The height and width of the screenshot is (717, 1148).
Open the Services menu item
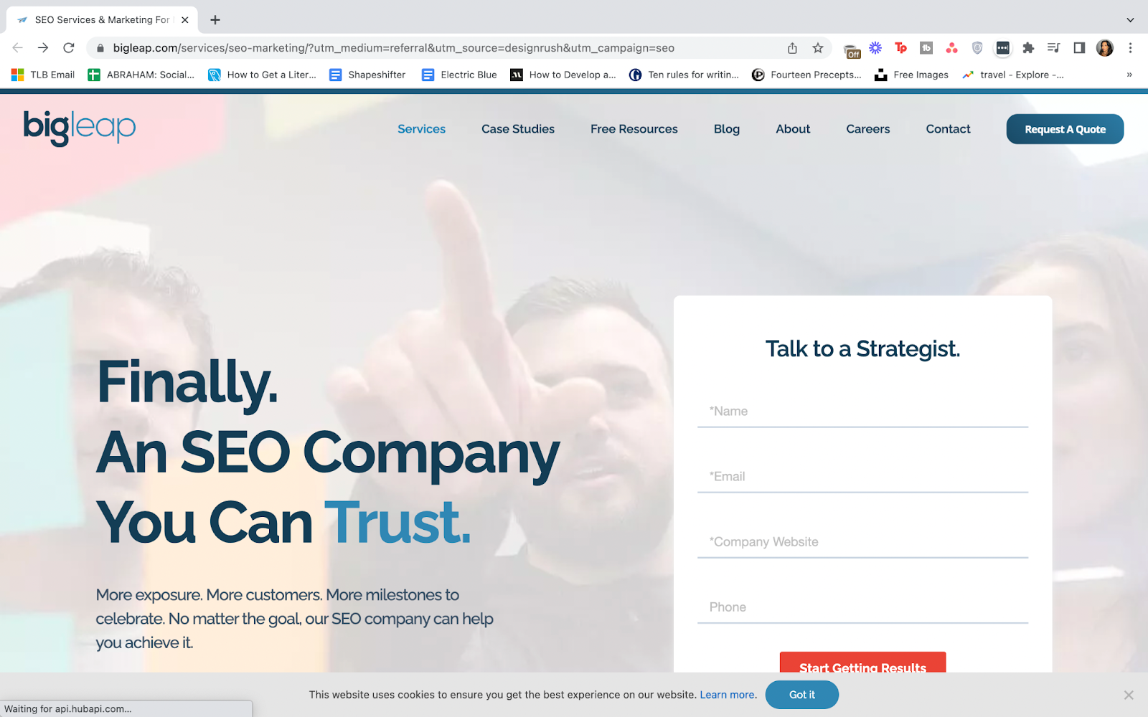coord(421,129)
